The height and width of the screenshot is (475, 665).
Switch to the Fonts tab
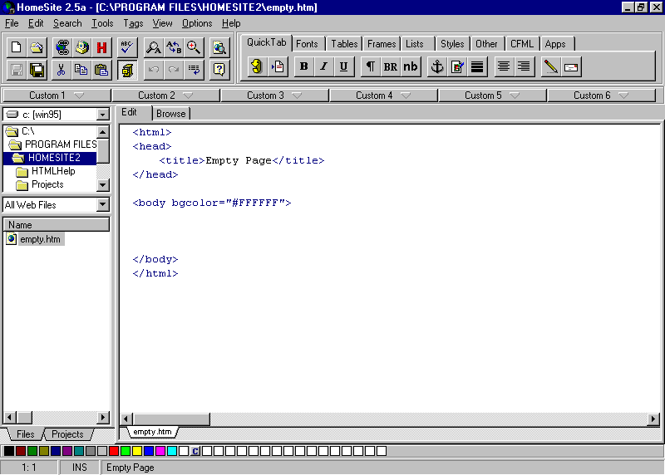coord(307,44)
